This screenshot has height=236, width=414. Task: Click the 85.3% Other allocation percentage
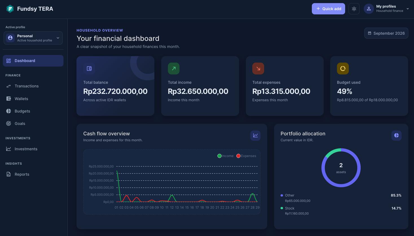[x=396, y=195]
